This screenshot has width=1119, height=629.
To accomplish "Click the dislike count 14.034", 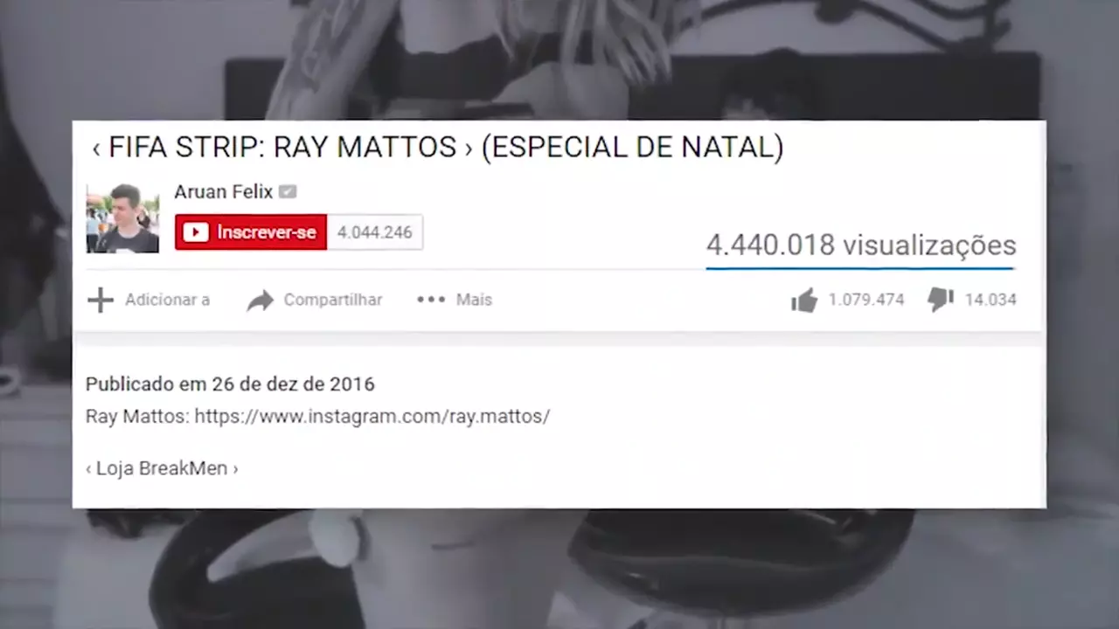I will tap(990, 300).
